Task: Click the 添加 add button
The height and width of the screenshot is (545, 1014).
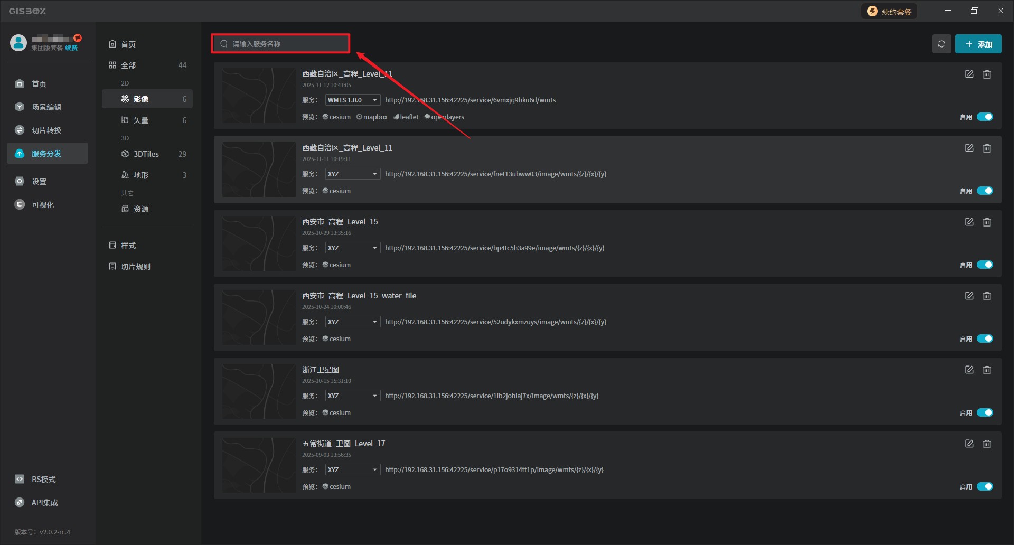Action: [978, 44]
